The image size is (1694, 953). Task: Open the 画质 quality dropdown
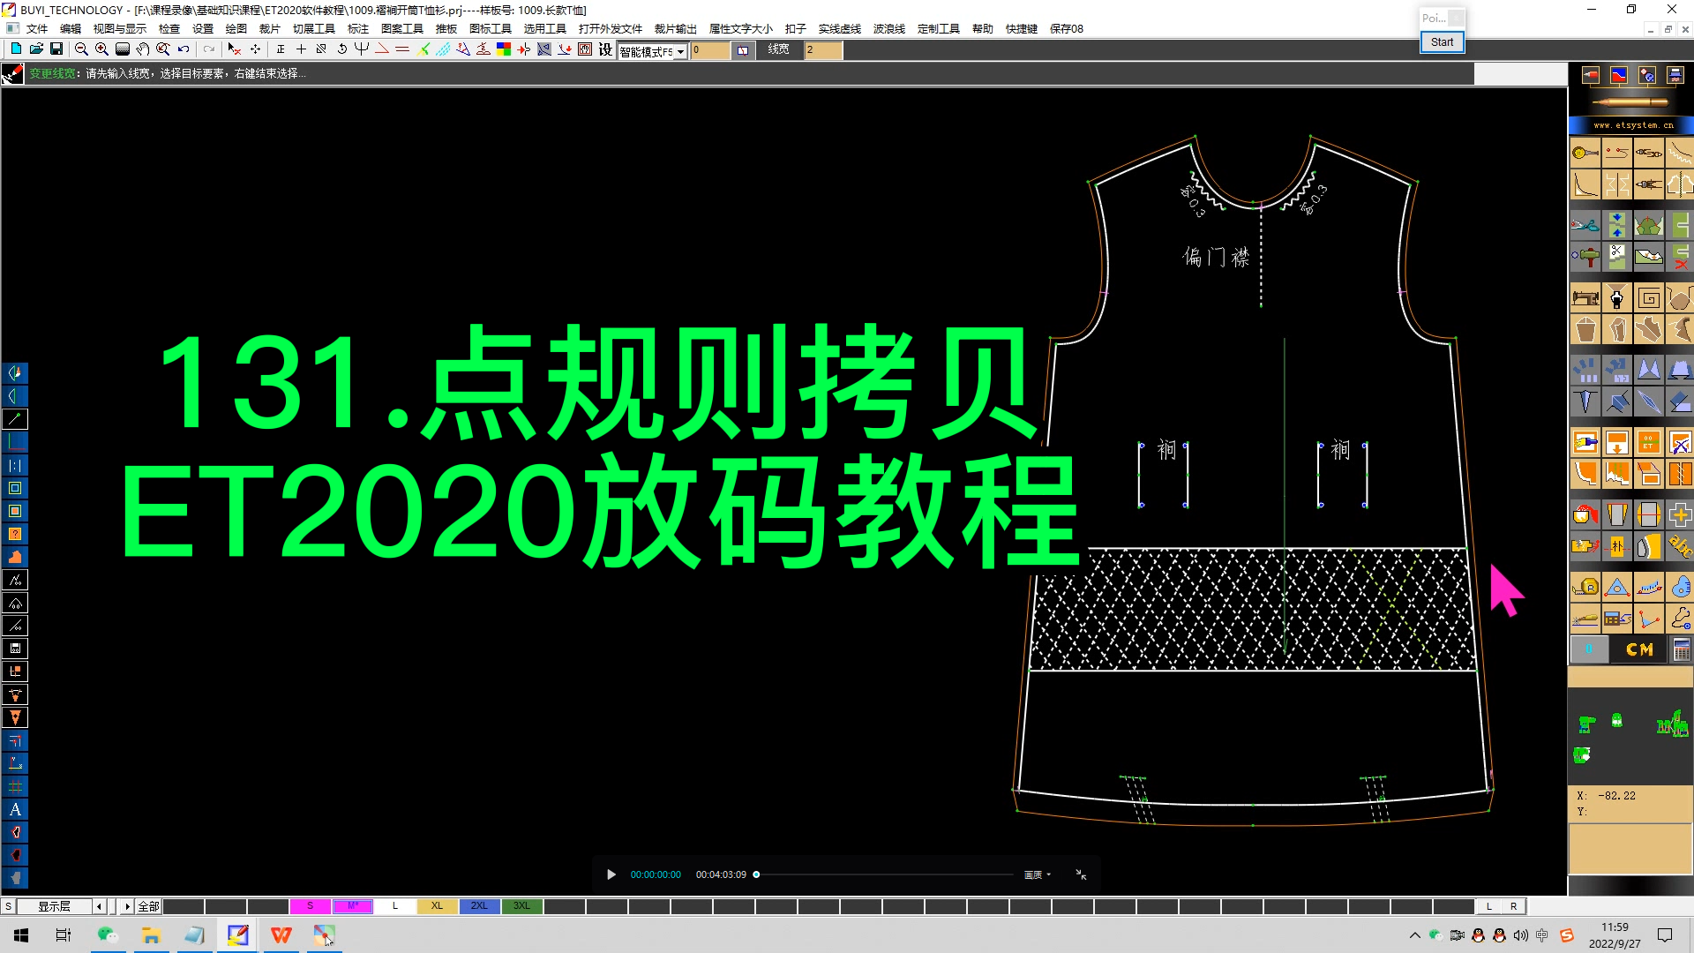point(1038,874)
